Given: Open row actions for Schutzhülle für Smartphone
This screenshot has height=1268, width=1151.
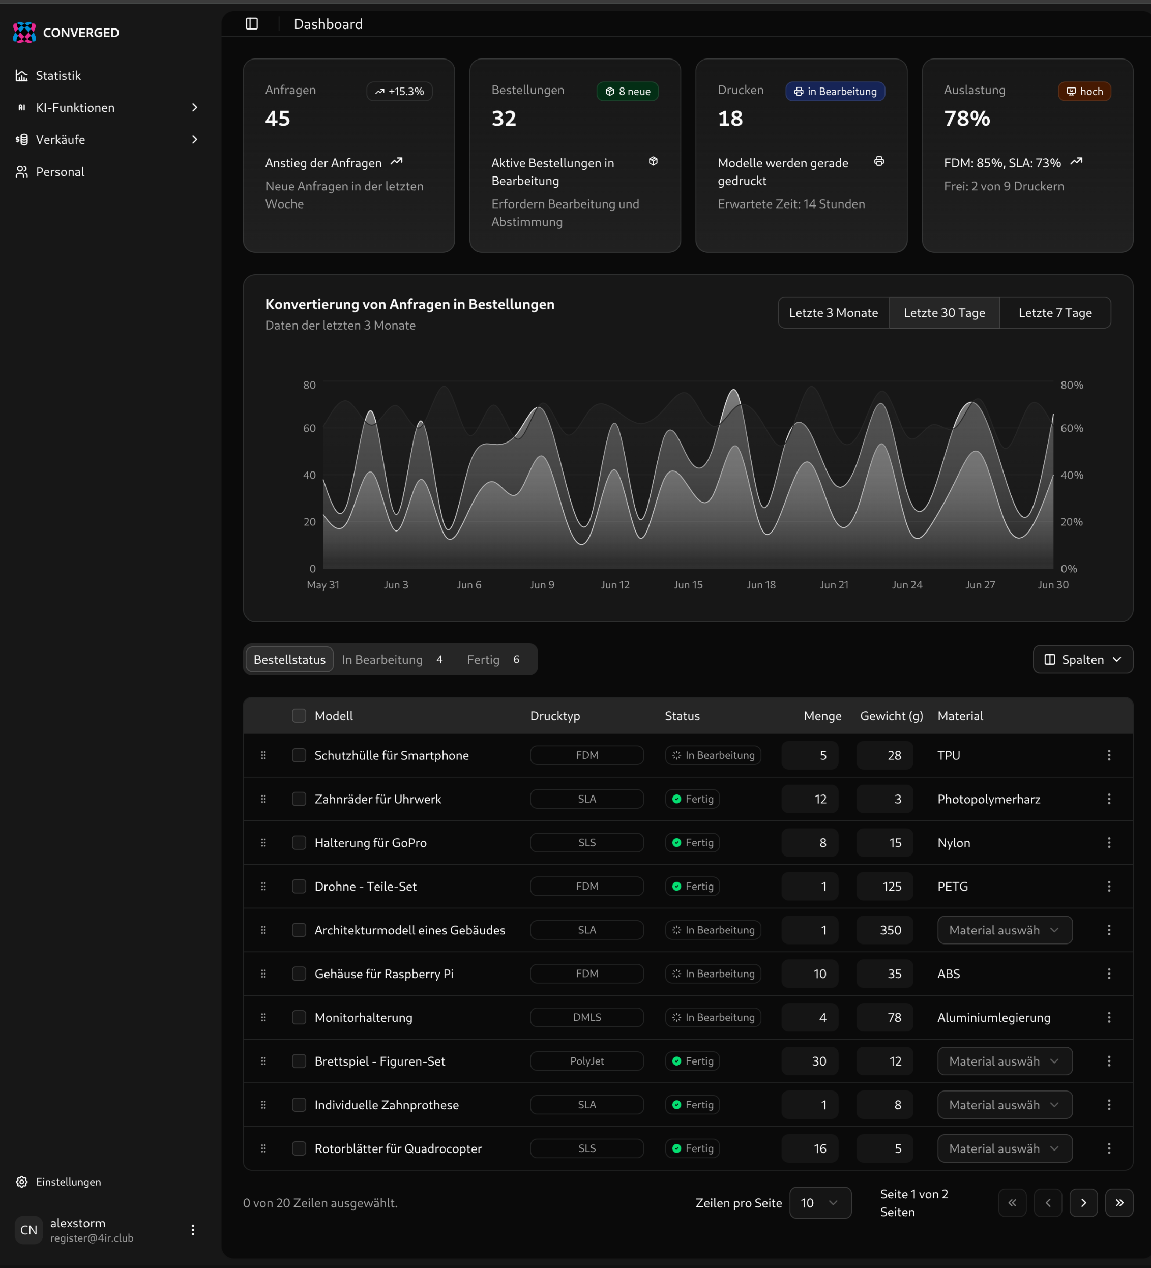Looking at the screenshot, I should pos(1109,755).
